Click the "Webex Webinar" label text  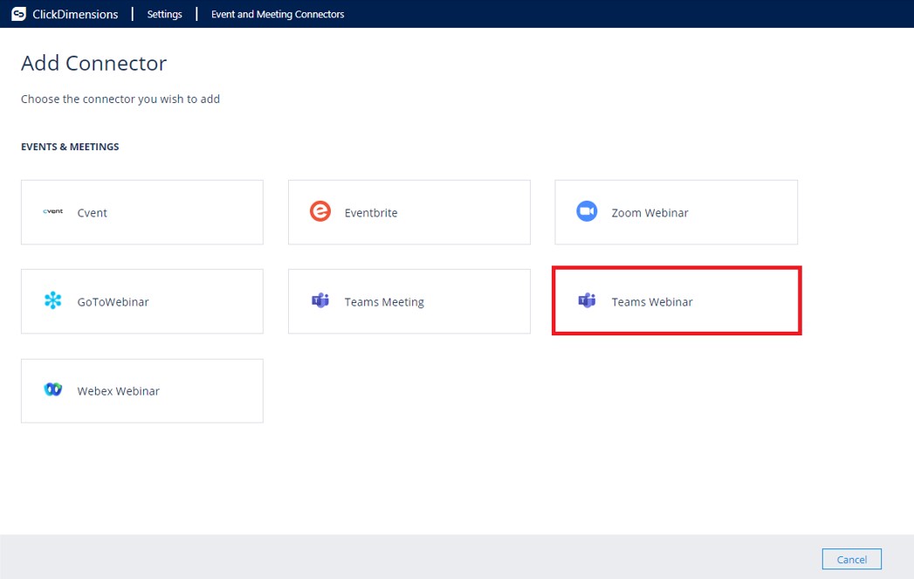[x=119, y=391]
